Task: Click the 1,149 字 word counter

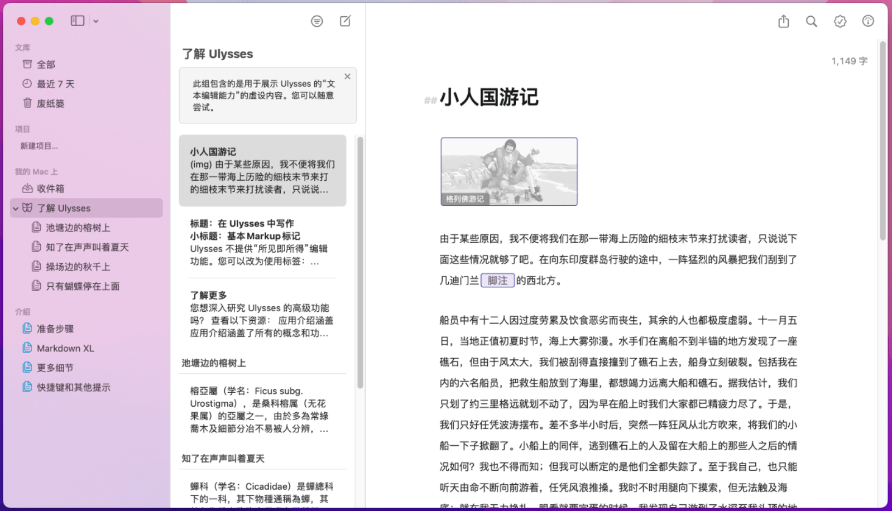Action: (849, 61)
